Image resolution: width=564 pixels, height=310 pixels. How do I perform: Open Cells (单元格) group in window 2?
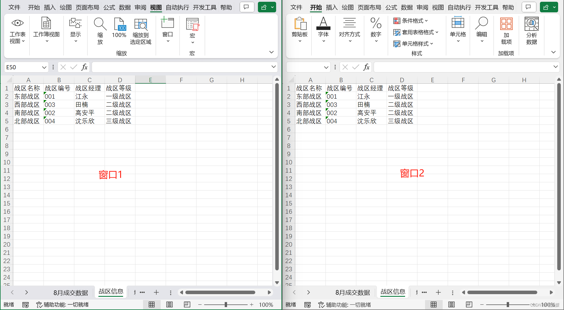click(458, 30)
